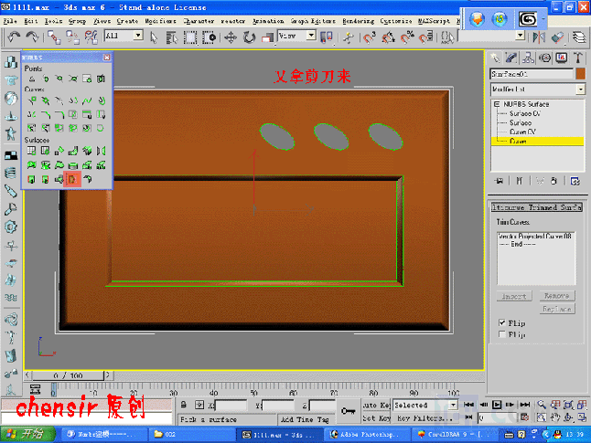
Task: Open the Modifiers menu
Action: [160, 21]
